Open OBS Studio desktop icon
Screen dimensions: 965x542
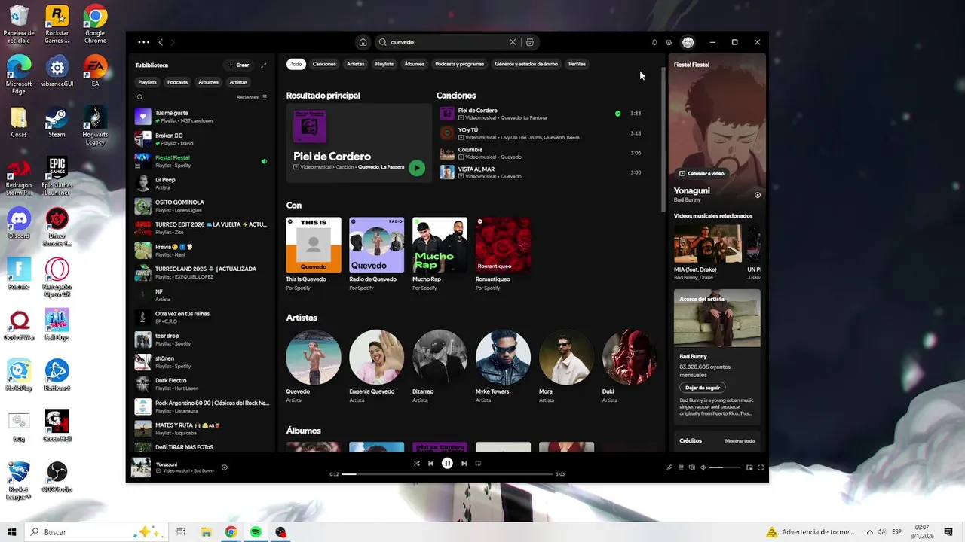pos(57,477)
